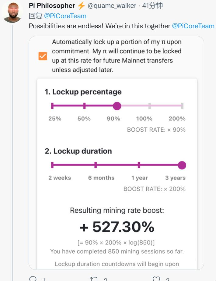Open the 41分钟 tweet timestamp
This screenshot has height=281, width=216.
[x=152, y=6]
